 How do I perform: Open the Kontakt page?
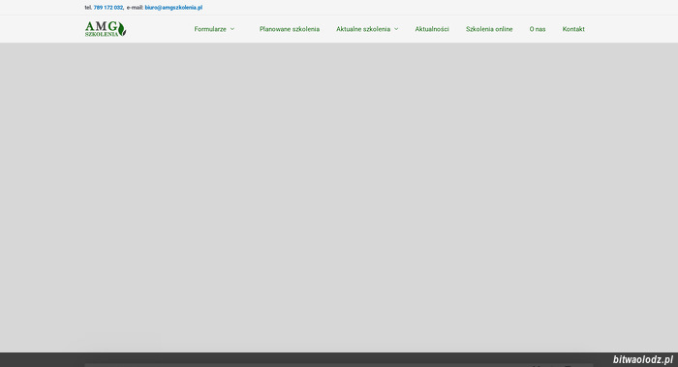(573, 29)
